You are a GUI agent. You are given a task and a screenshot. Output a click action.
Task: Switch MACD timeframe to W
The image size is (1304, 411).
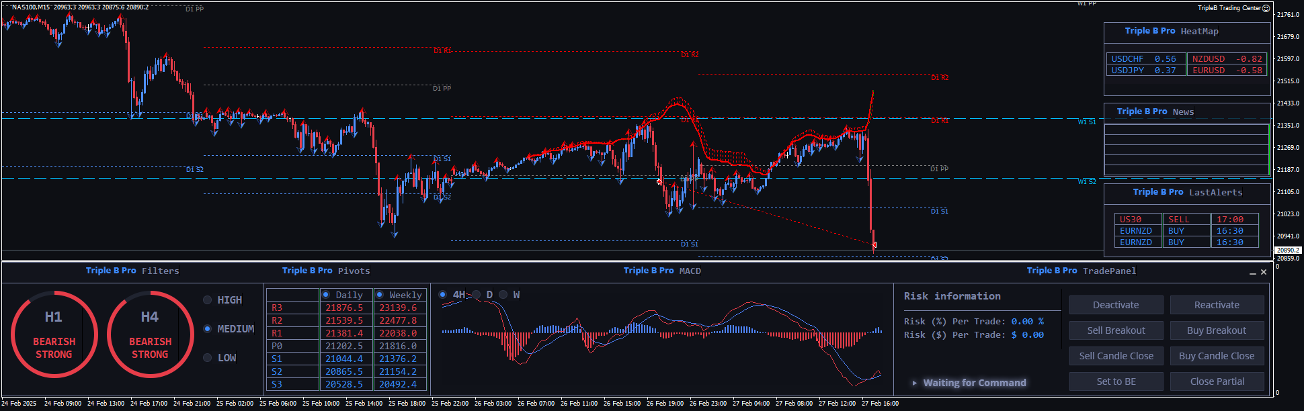[x=503, y=295]
